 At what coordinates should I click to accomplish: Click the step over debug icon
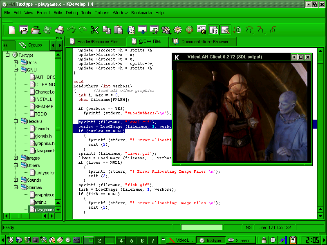click(x=249, y=30)
